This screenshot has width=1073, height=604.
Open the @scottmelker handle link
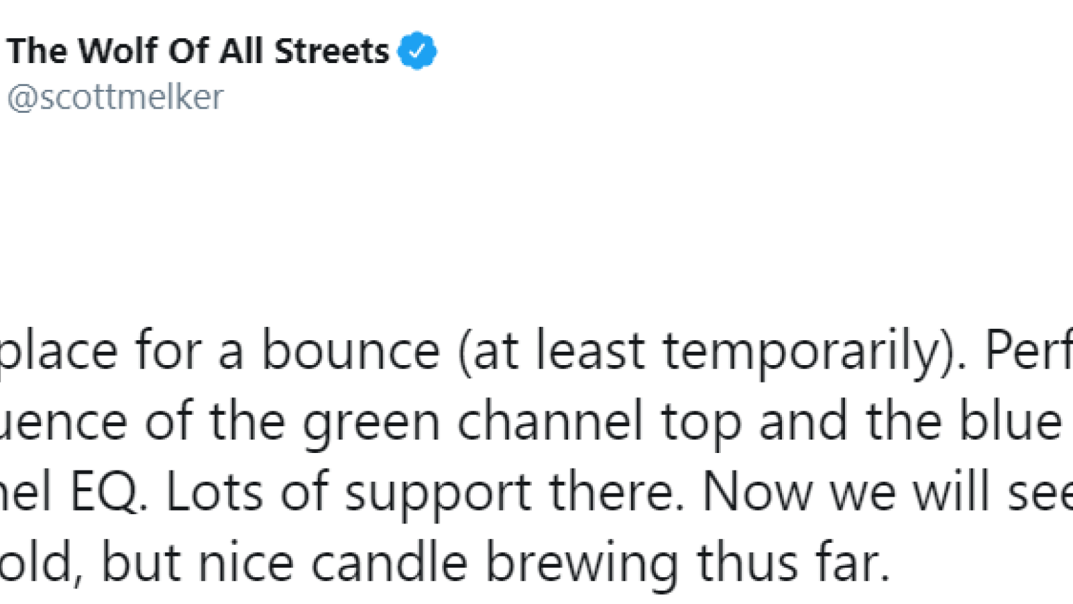(115, 97)
